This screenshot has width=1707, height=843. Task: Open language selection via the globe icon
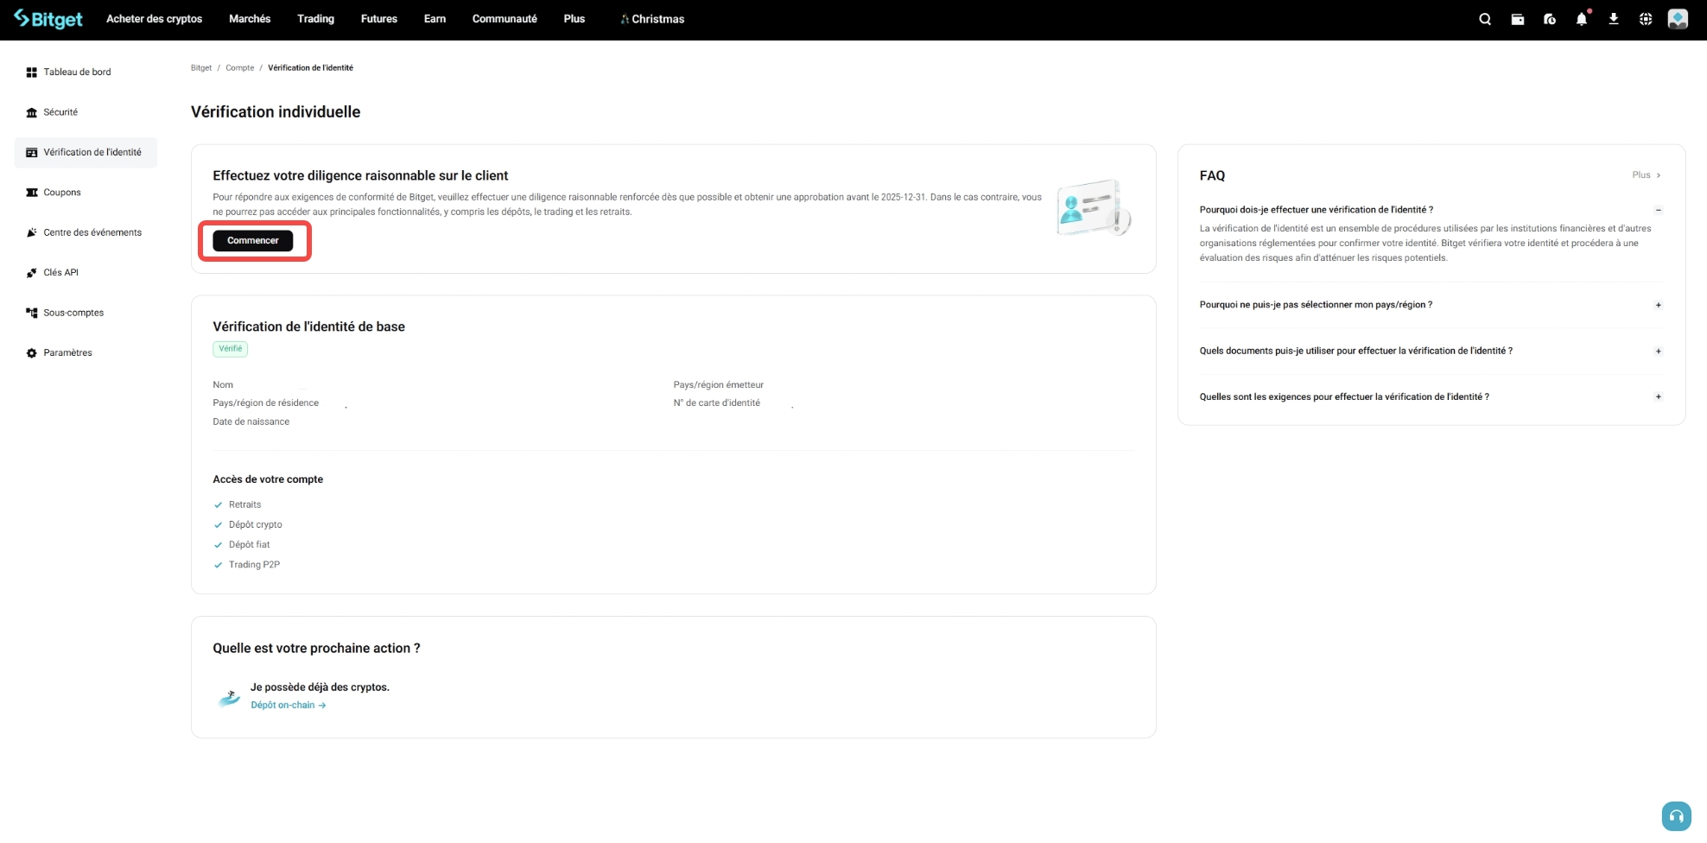coord(1646,18)
